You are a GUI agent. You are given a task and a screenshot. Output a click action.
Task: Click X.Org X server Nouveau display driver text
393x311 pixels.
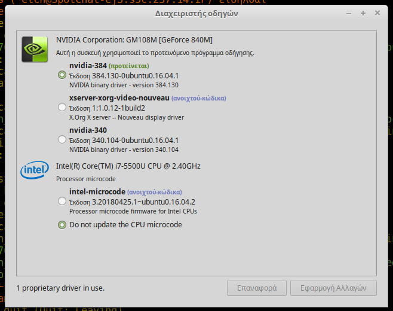(x=127, y=117)
